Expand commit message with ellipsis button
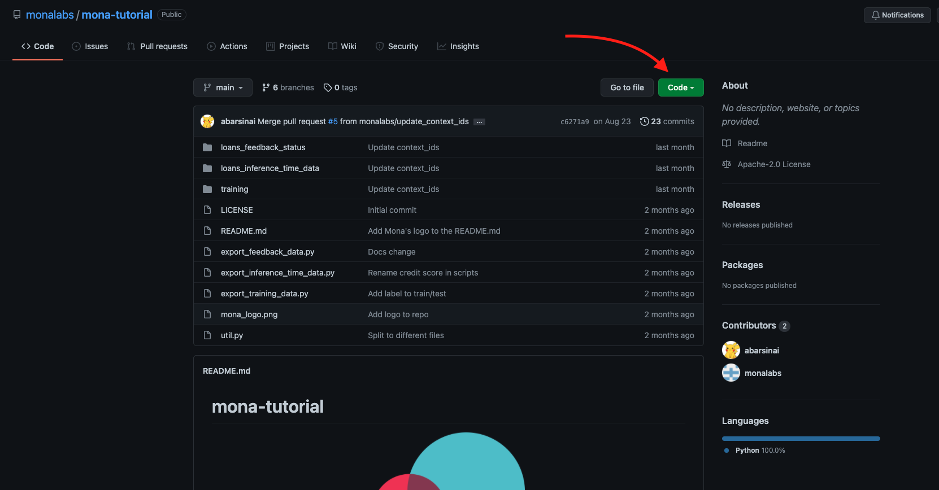939x490 pixels. click(479, 122)
